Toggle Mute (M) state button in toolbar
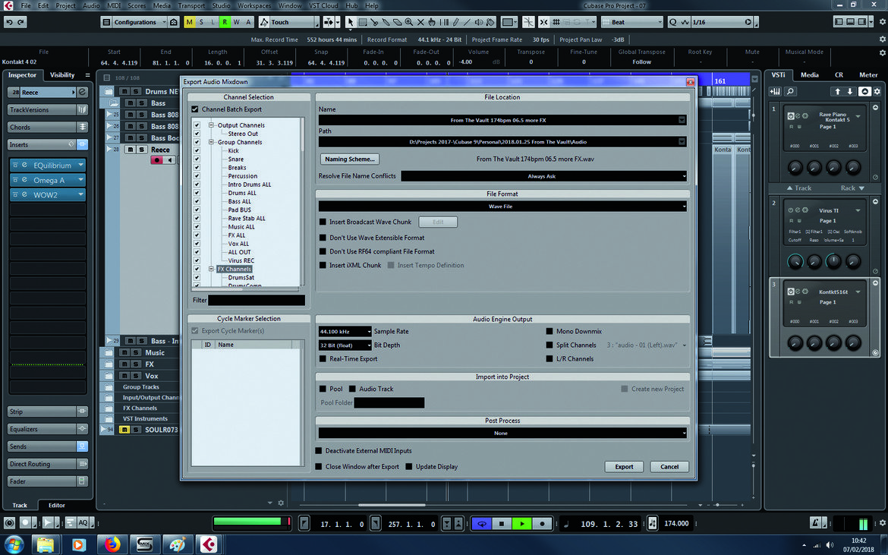Image resolution: width=888 pixels, height=555 pixels. coord(189,22)
